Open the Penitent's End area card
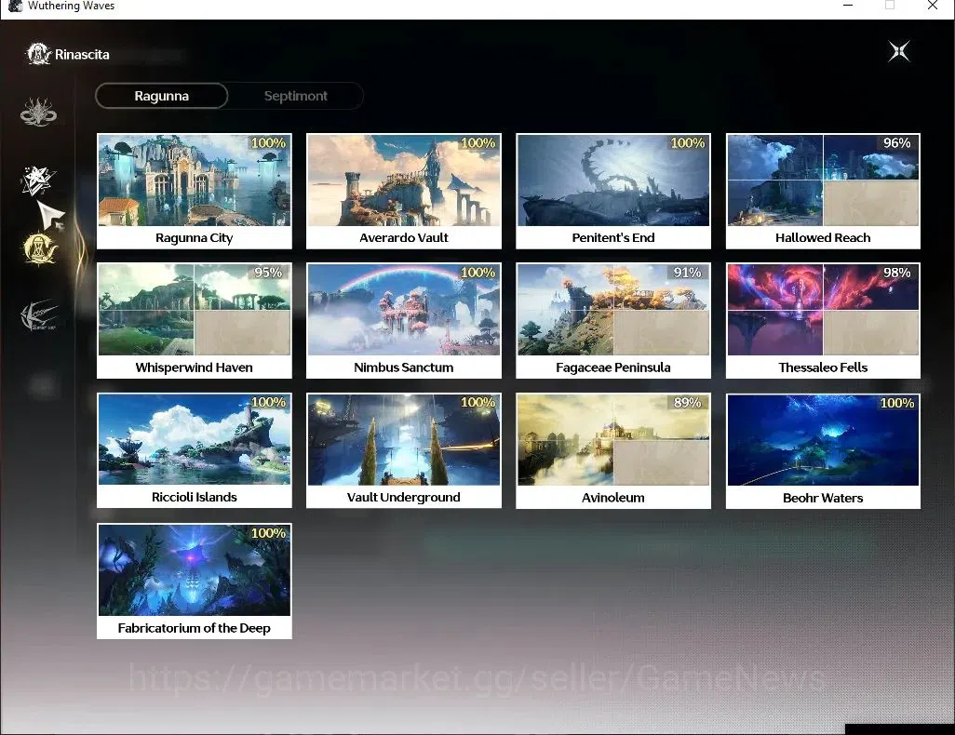This screenshot has width=955, height=735. [613, 192]
